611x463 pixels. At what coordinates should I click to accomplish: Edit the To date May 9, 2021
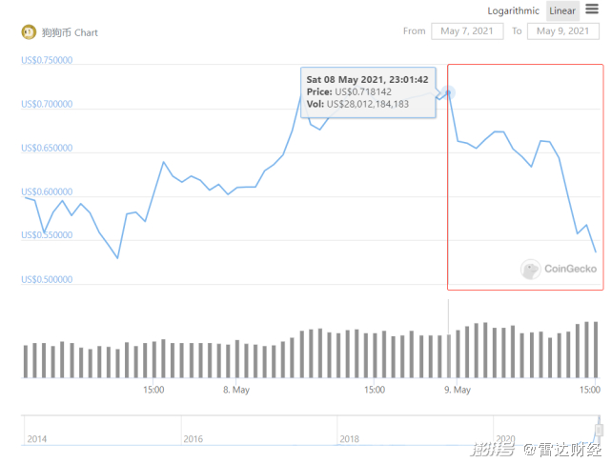(x=563, y=31)
